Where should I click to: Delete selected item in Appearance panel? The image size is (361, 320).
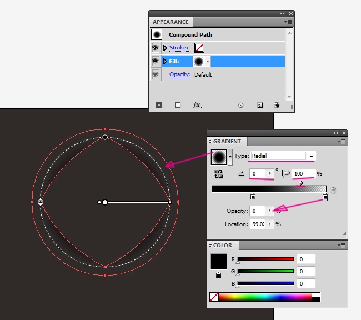point(277,105)
